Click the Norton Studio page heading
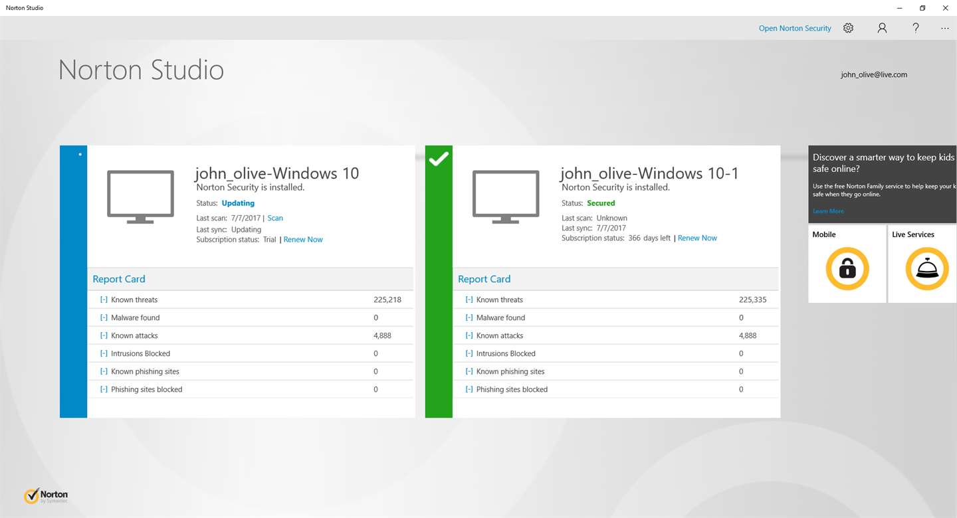Image resolution: width=957 pixels, height=518 pixels. [x=142, y=70]
